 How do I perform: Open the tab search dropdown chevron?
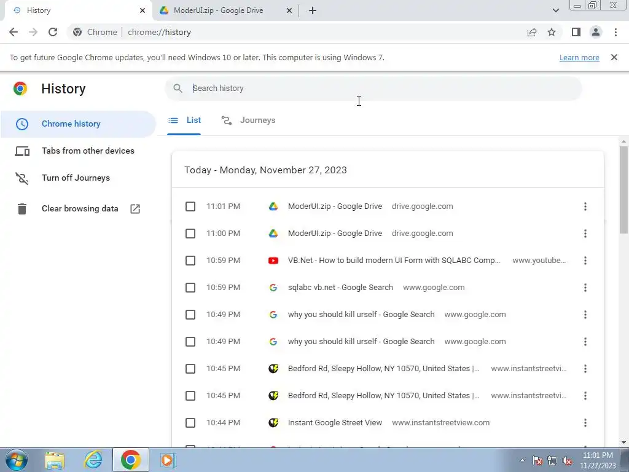click(x=555, y=10)
